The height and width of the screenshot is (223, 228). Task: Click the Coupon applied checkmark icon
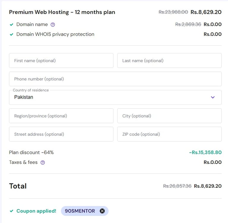(12, 211)
